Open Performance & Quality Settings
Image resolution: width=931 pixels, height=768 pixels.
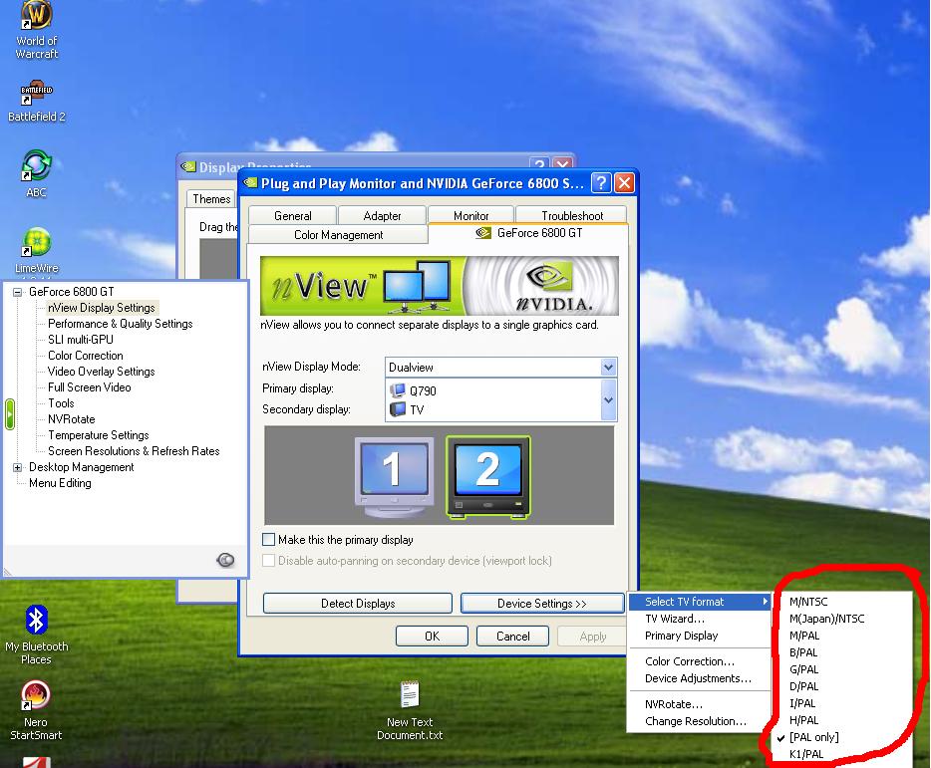coord(121,324)
